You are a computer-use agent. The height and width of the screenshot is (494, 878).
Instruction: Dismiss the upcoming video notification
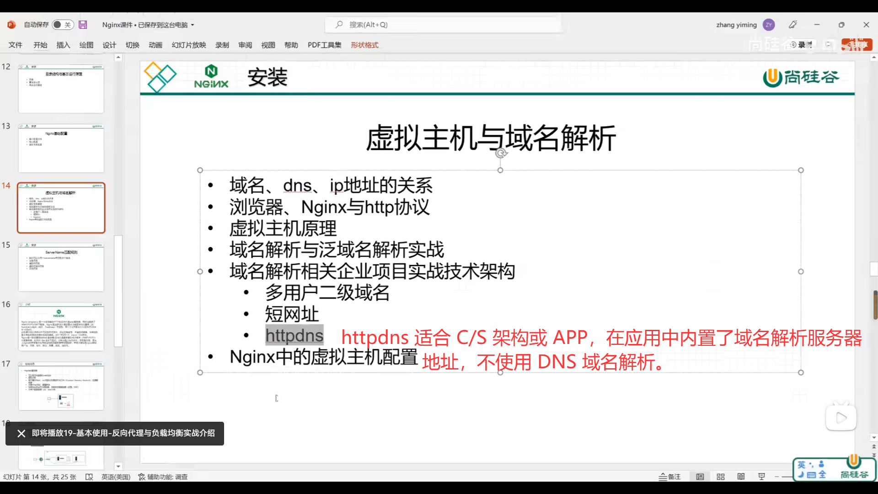point(21,433)
